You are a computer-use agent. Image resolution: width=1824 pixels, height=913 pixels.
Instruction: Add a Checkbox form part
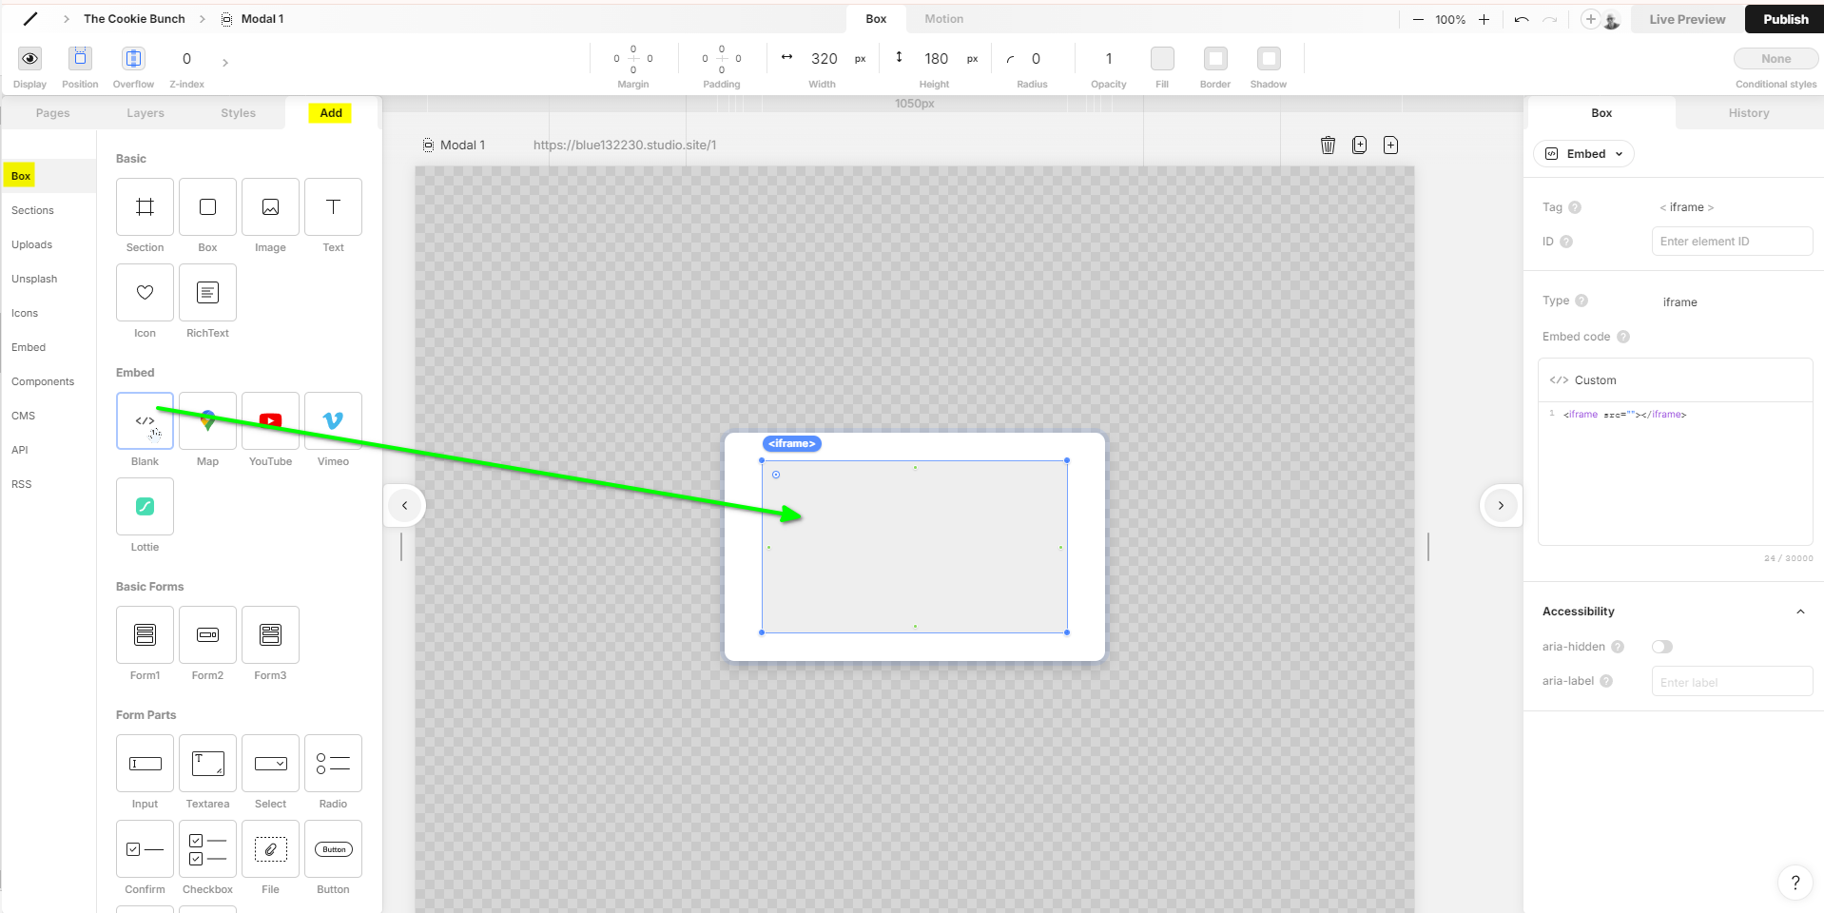[x=207, y=848]
